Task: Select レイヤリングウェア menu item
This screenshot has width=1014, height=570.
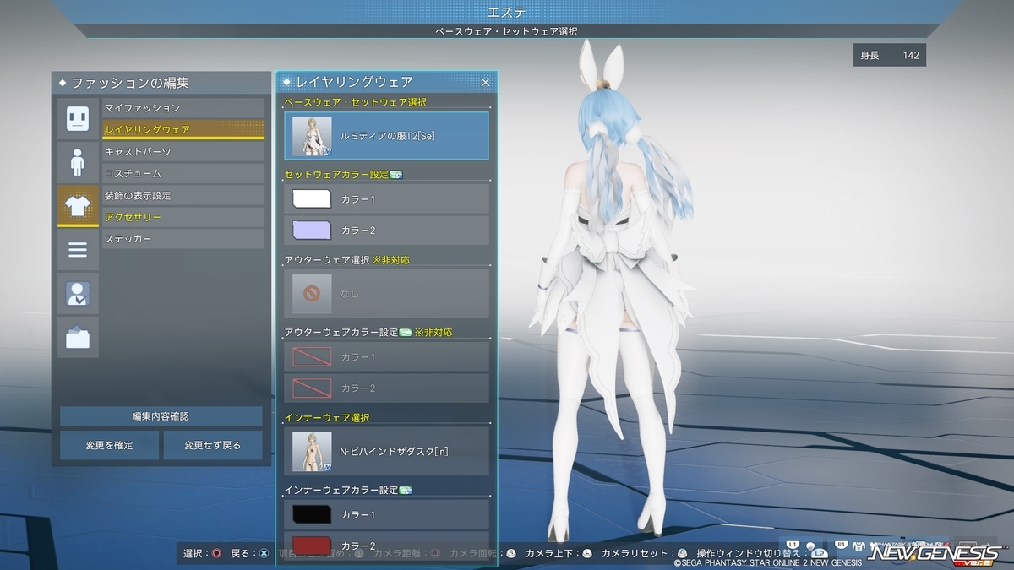Action: coord(183,130)
